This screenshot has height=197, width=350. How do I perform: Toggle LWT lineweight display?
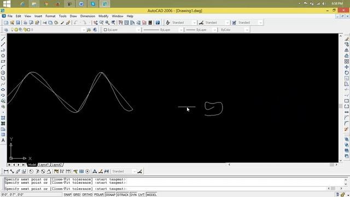[141, 195]
